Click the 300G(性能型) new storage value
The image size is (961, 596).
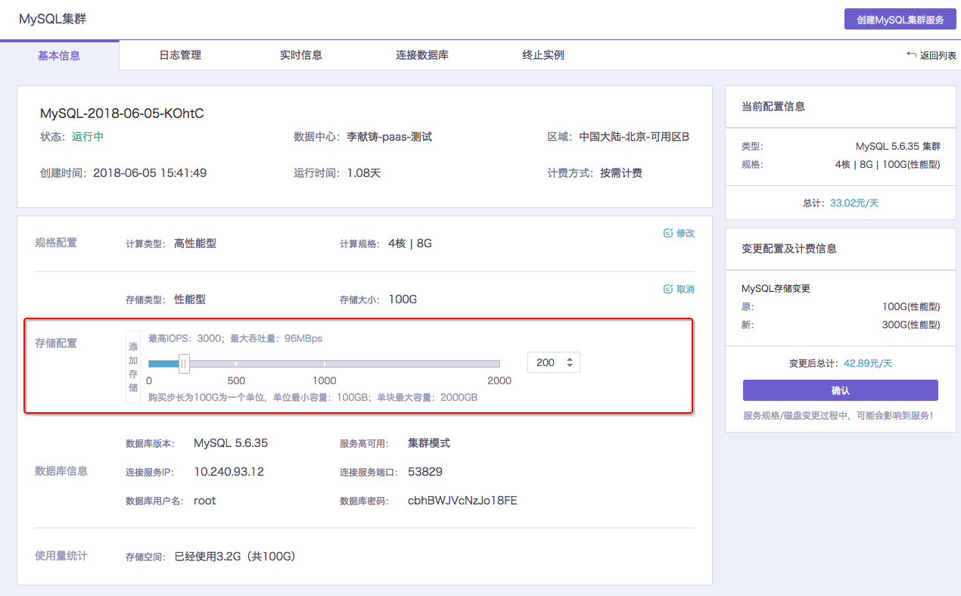911,324
